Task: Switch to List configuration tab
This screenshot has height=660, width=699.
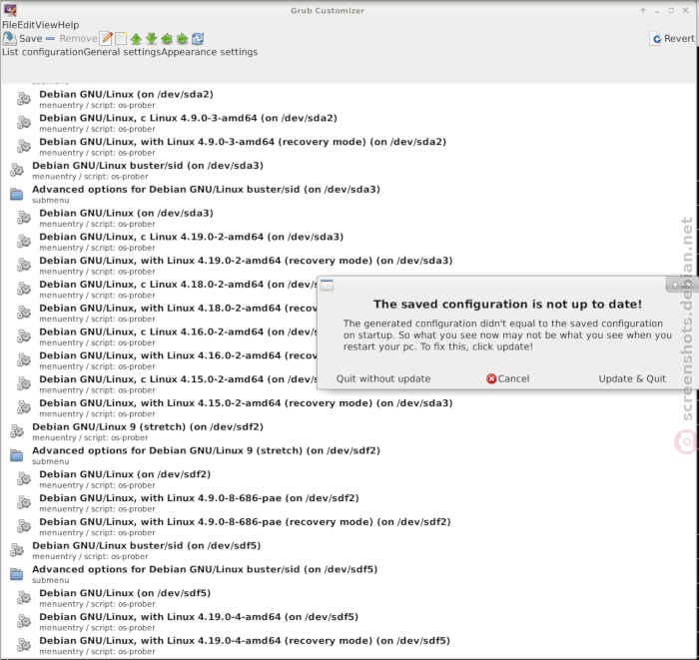Action: click(x=42, y=52)
